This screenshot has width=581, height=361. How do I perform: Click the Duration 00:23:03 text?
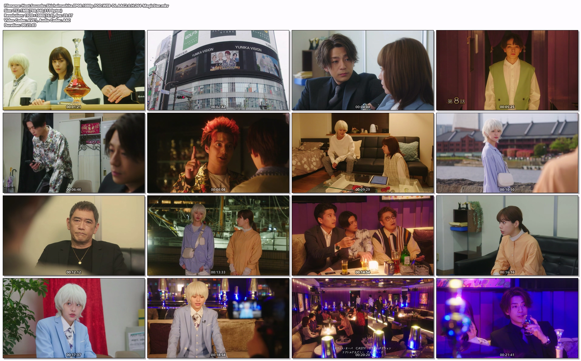20,25
